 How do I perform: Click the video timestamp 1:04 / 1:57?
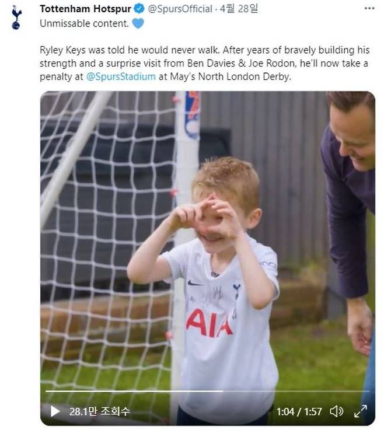point(299,412)
